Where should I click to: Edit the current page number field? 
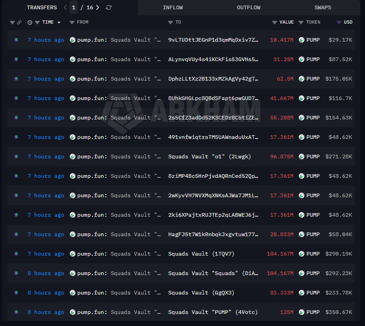74,8
